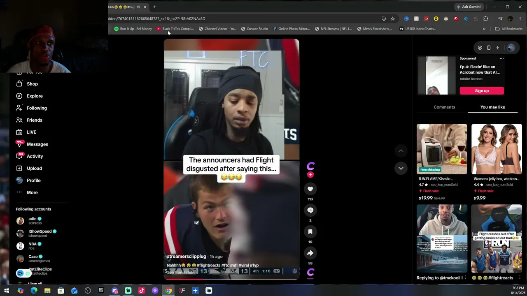Click the TikTok coin icon in the top-right pill
The width and height of the screenshot is (527, 296).
[480, 48]
